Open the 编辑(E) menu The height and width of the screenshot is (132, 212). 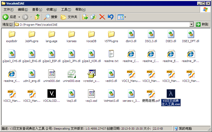click(23, 10)
